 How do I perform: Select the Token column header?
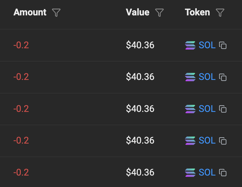coord(197,12)
